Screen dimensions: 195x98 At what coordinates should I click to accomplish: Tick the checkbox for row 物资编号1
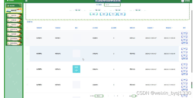click(x=27, y=38)
